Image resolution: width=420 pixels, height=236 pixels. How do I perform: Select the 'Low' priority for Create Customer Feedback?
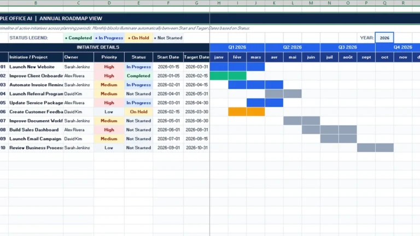point(109,112)
